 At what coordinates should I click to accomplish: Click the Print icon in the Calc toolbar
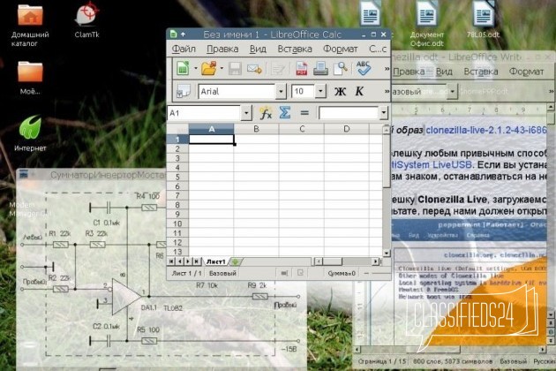coord(320,68)
